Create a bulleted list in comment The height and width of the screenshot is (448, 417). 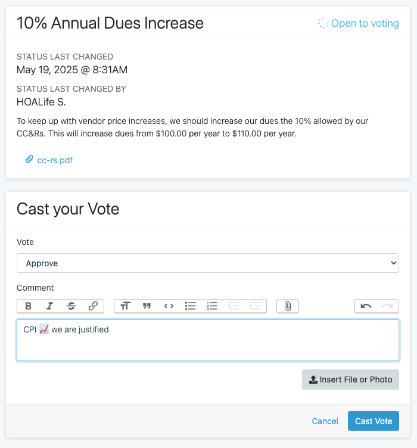coord(190,306)
